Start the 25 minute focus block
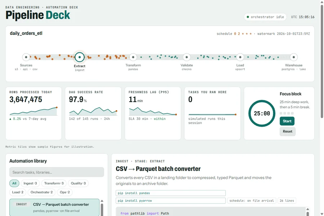 [x=287, y=121]
